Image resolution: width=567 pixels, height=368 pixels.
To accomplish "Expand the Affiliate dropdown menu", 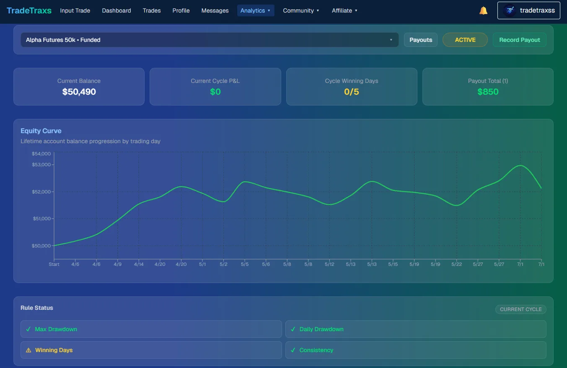I will (x=344, y=10).
